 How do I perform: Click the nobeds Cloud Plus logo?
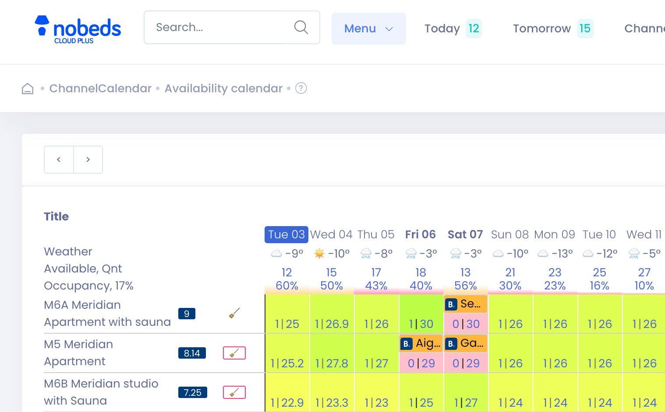(78, 29)
